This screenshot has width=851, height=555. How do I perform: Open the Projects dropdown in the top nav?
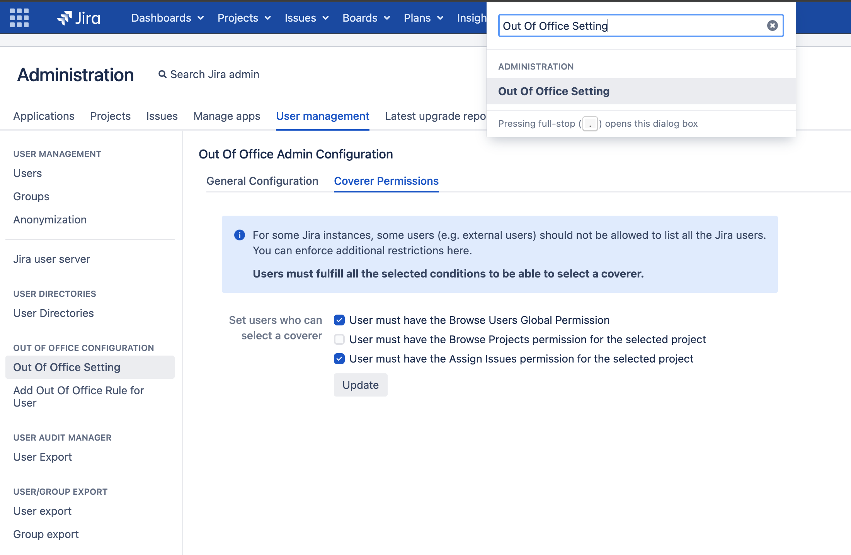[244, 18]
